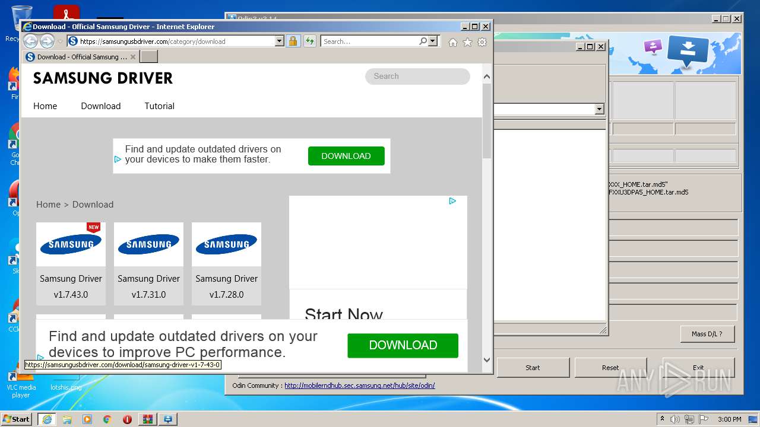
Task: Open recent pages dropdown beside forward arrow
Action: (x=60, y=42)
